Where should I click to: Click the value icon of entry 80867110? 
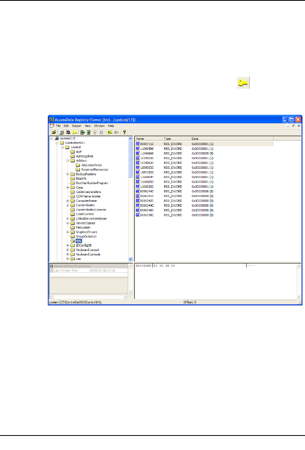[138, 144]
